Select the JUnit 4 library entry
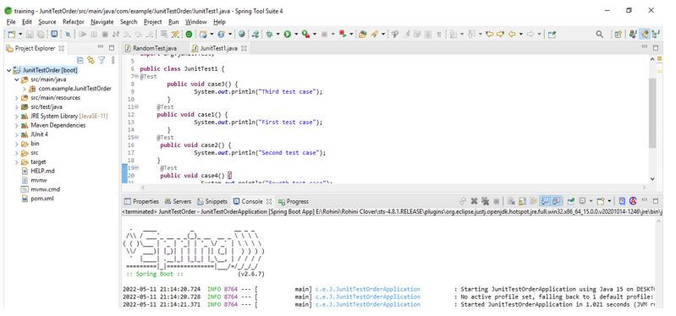The image size is (676, 316). point(39,134)
